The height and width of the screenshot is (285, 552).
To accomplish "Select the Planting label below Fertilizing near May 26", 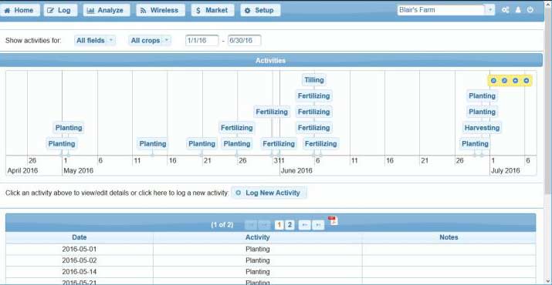I will pos(237,143).
